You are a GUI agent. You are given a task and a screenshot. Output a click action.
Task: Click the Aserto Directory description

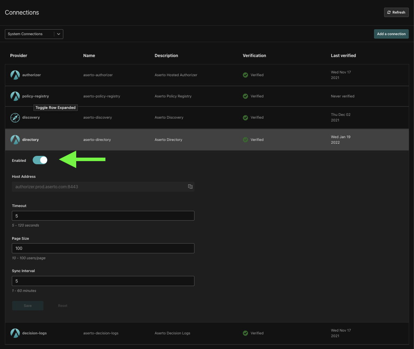tap(168, 140)
